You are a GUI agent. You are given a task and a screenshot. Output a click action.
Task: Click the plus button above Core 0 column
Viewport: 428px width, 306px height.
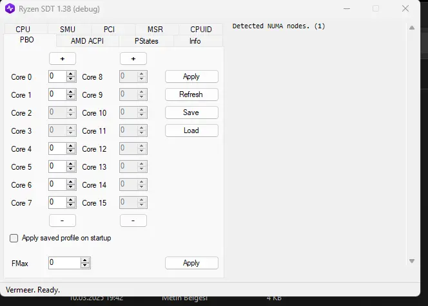(63, 59)
